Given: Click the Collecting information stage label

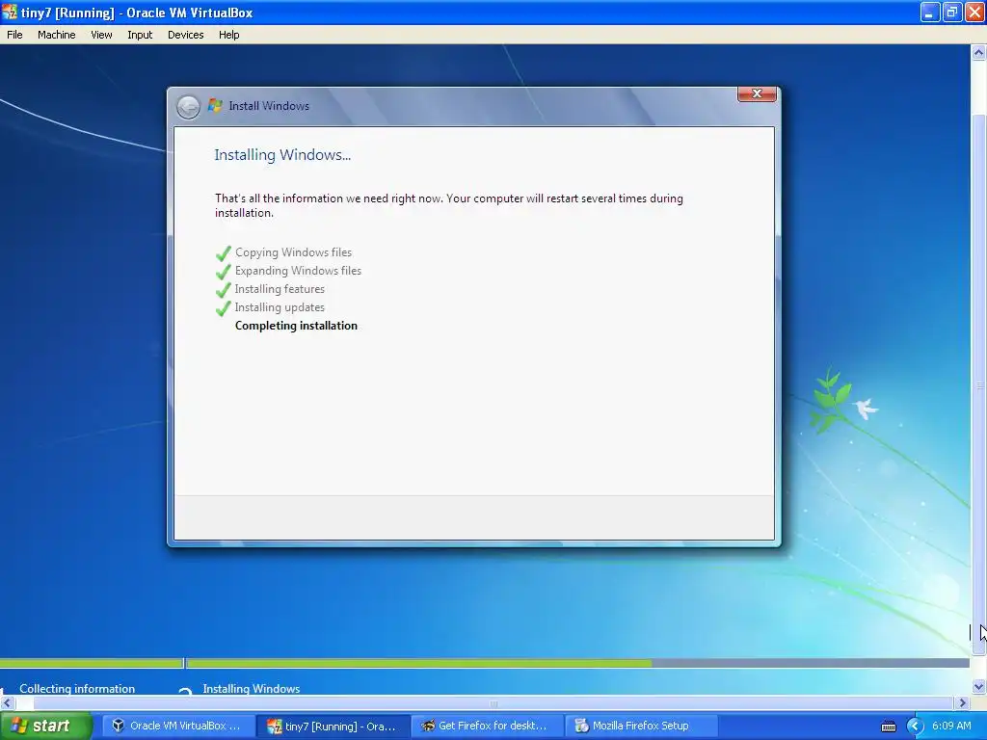Looking at the screenshot, I should (x=77, y=688).
